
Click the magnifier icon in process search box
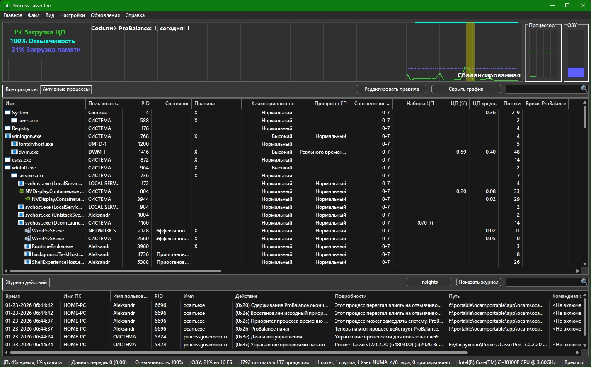click(584, 89)
